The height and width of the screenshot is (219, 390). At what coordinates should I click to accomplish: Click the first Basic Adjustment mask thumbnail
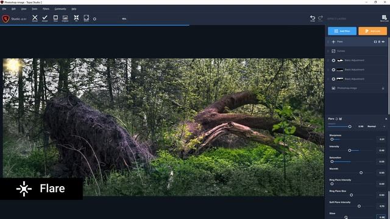[340, 60]
